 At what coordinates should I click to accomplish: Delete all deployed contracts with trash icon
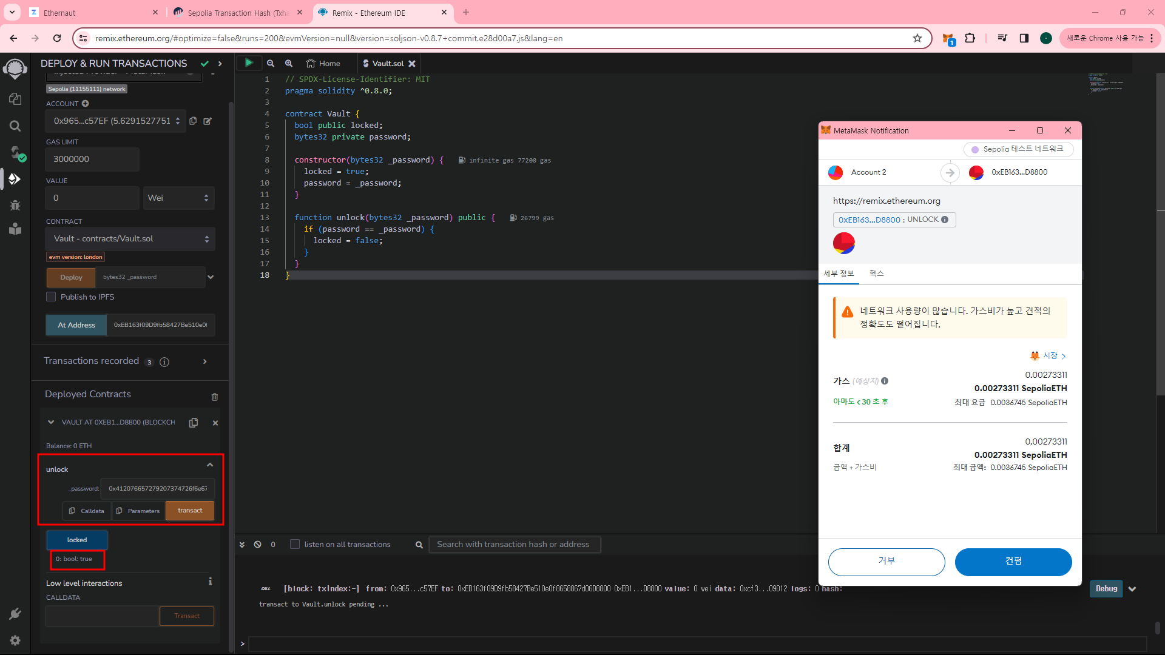tap(214, 397)
